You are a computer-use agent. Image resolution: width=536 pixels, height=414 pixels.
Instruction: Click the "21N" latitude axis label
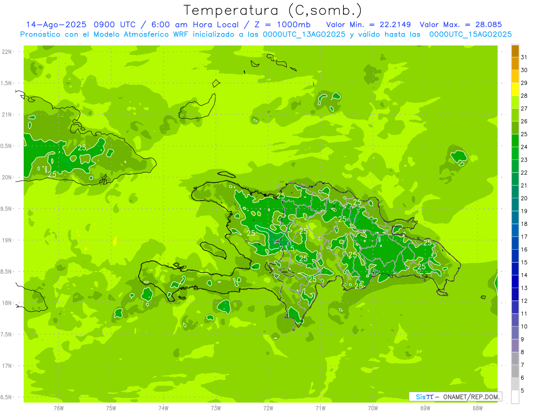point(6,115)
